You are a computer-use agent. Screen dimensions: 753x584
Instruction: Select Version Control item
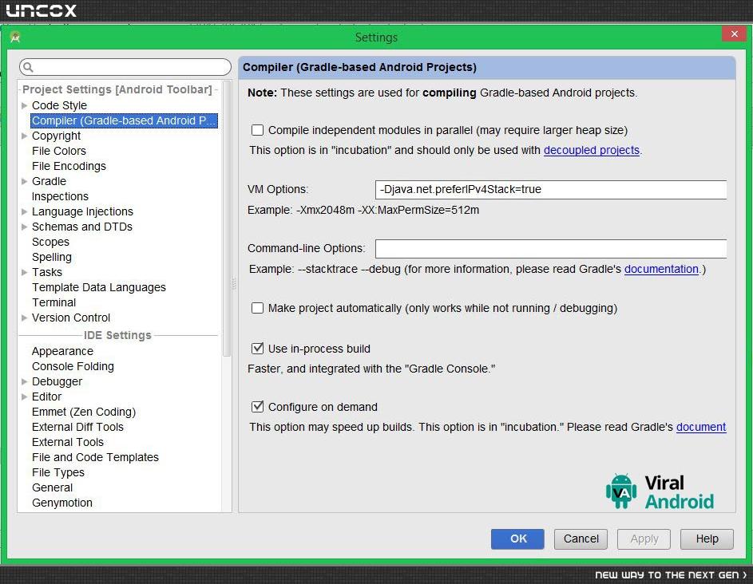(x=71, y=318)
